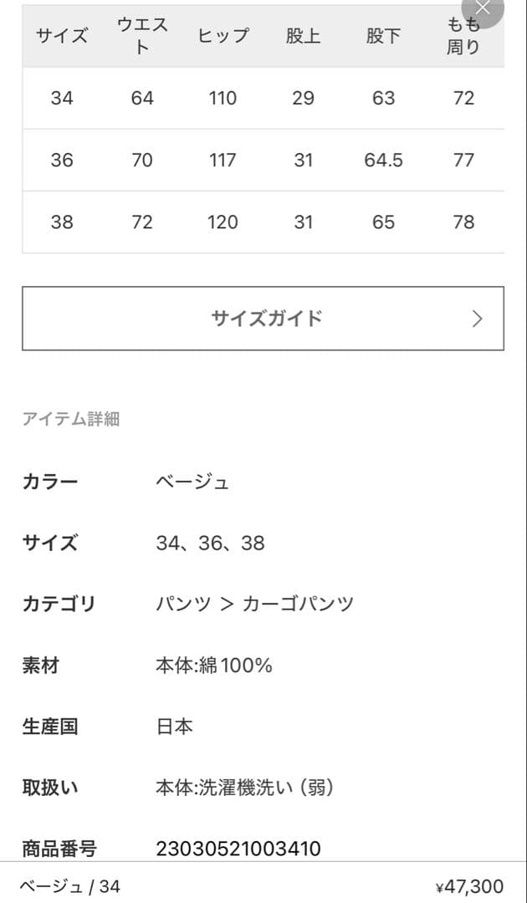Close the size details overlay
The height and width of the screenshot is (903, 527).
[484, 8]
